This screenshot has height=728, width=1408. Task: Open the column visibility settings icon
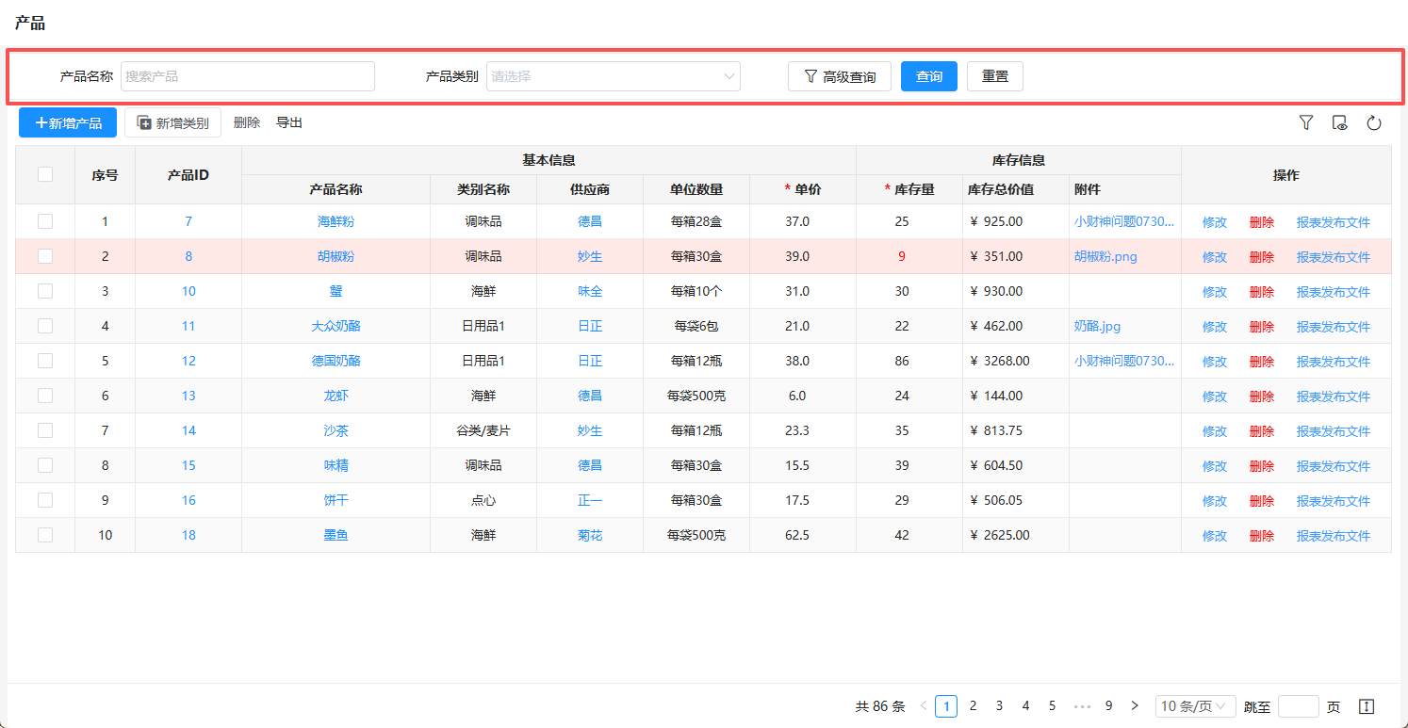pos(1340,122)
